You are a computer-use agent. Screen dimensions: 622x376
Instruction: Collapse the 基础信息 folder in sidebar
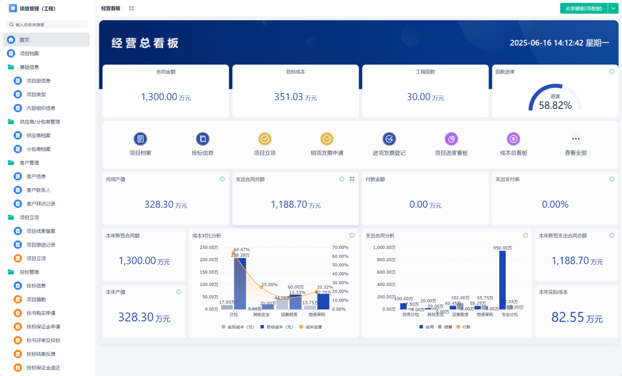coord(29,67)
